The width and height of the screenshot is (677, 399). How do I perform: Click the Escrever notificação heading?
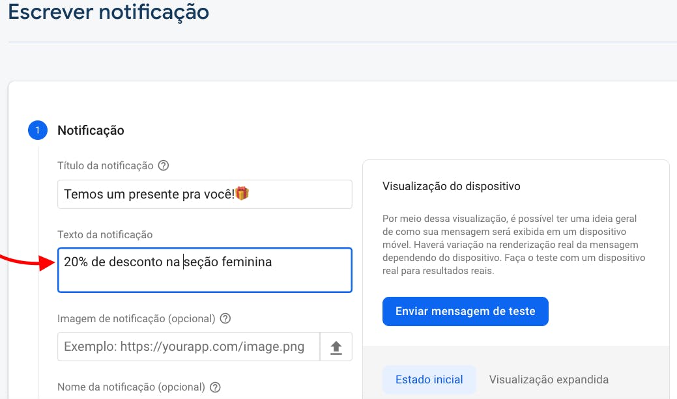[108, 12]
